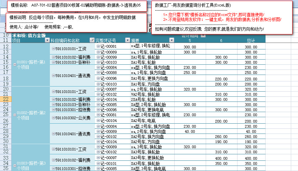Open the 项目 field filter dropdown
The image size is (298, 171).
coord(47,41)
